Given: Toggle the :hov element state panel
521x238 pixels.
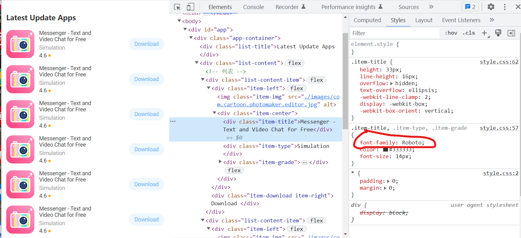Looking at the screenshot, I should tap(451, 33).
